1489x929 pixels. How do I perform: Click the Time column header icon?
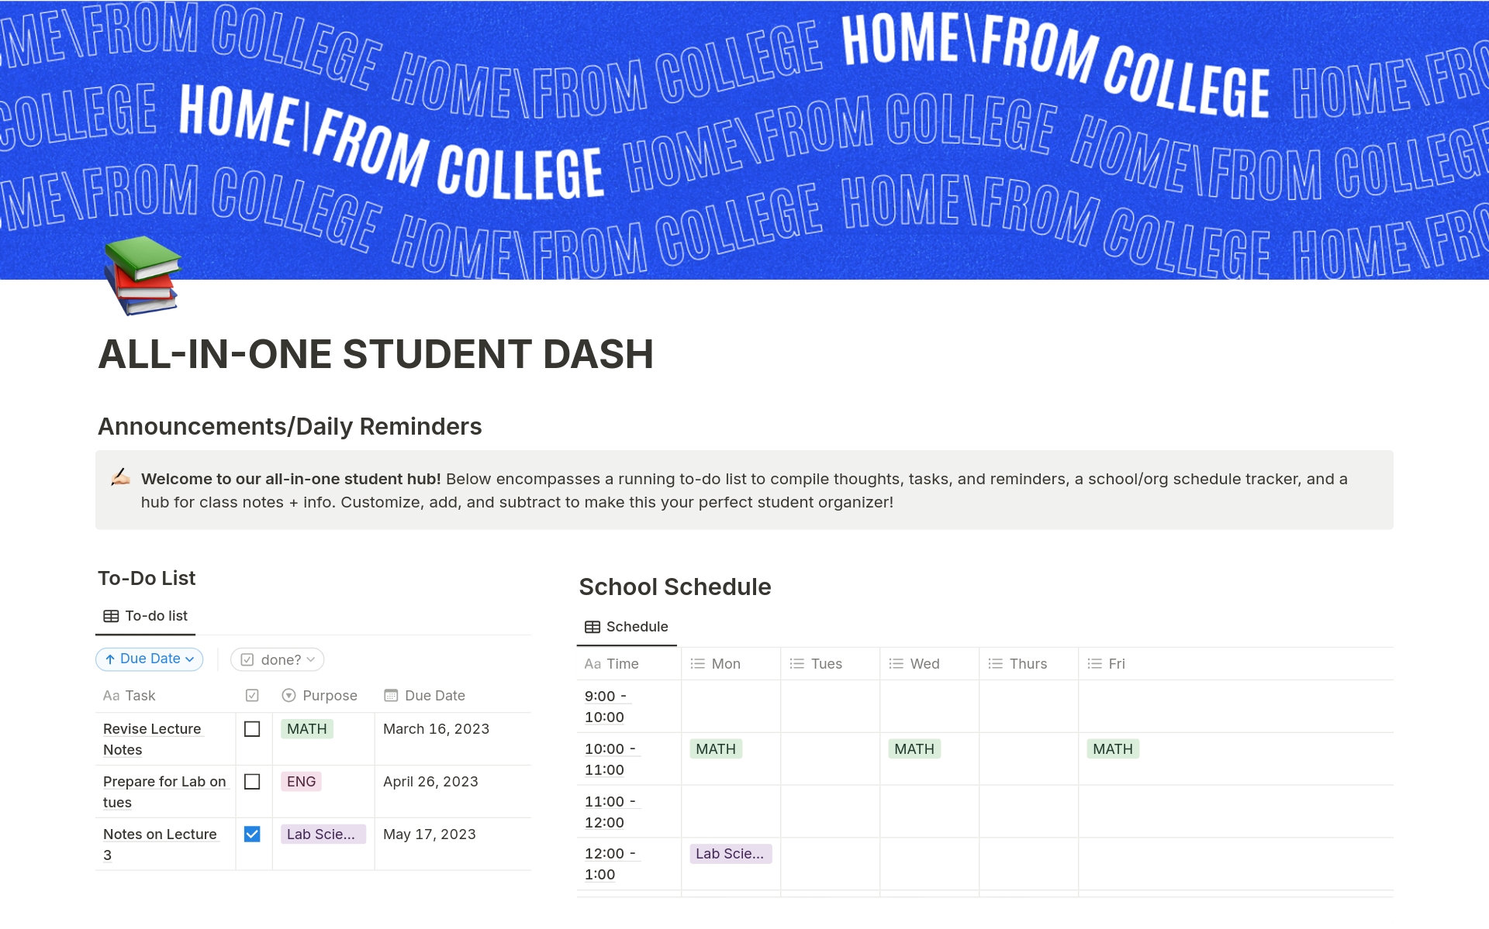[595, 663]
